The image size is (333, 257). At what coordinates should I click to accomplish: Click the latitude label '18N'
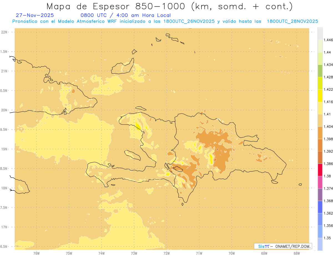click(x=4, y=188)
